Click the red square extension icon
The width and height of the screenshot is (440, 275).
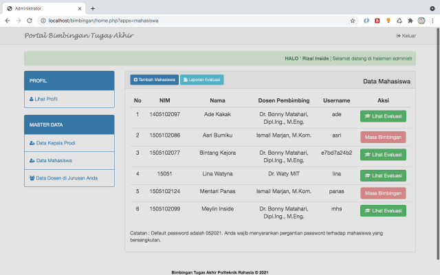(377, 21)
